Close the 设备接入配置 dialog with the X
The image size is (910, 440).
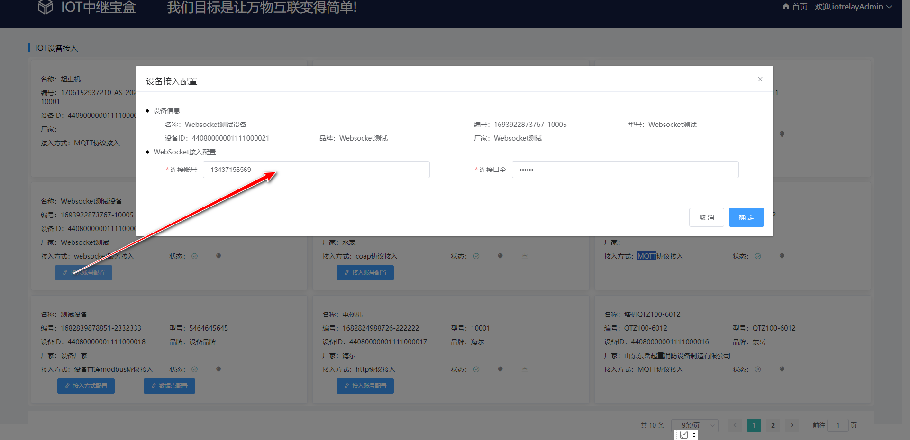760,79
